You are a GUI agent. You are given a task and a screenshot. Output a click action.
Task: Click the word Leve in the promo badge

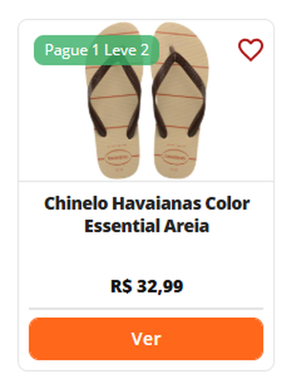(x=120, y=50)
